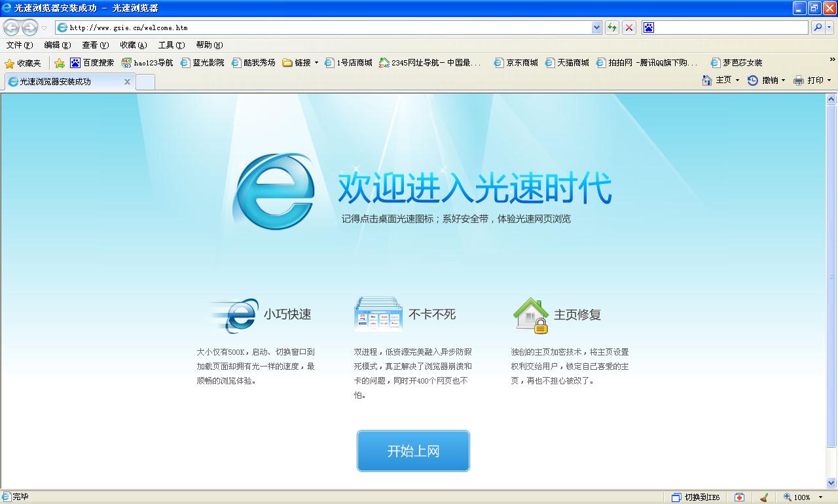
Task: Click the browser title bar e icon
Action: (x=7, y=8)
